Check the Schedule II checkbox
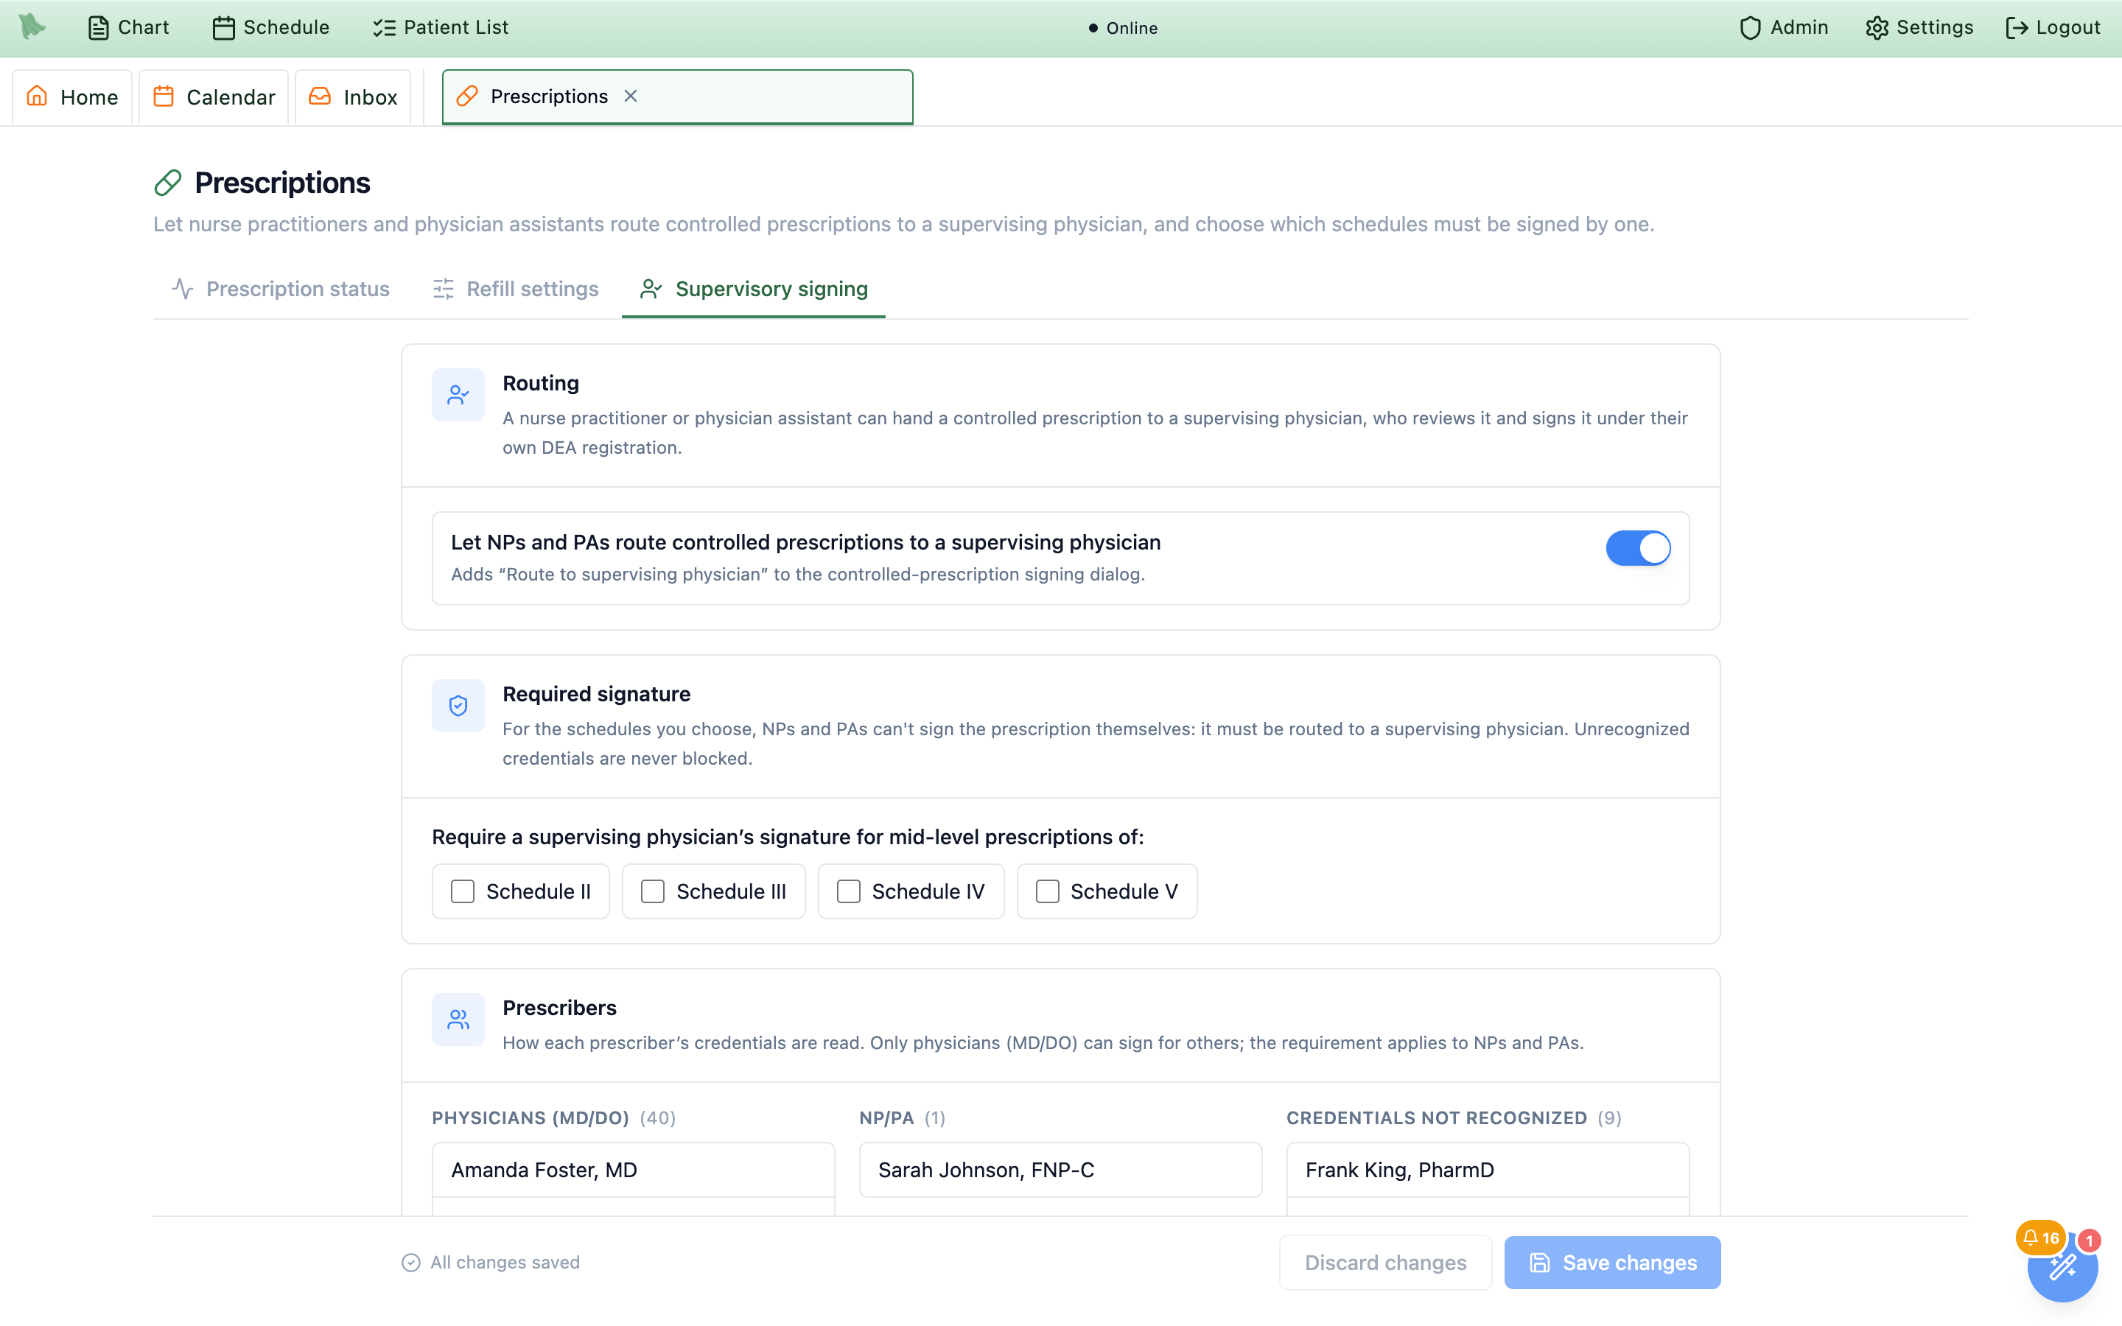 (x=462, y=891)
